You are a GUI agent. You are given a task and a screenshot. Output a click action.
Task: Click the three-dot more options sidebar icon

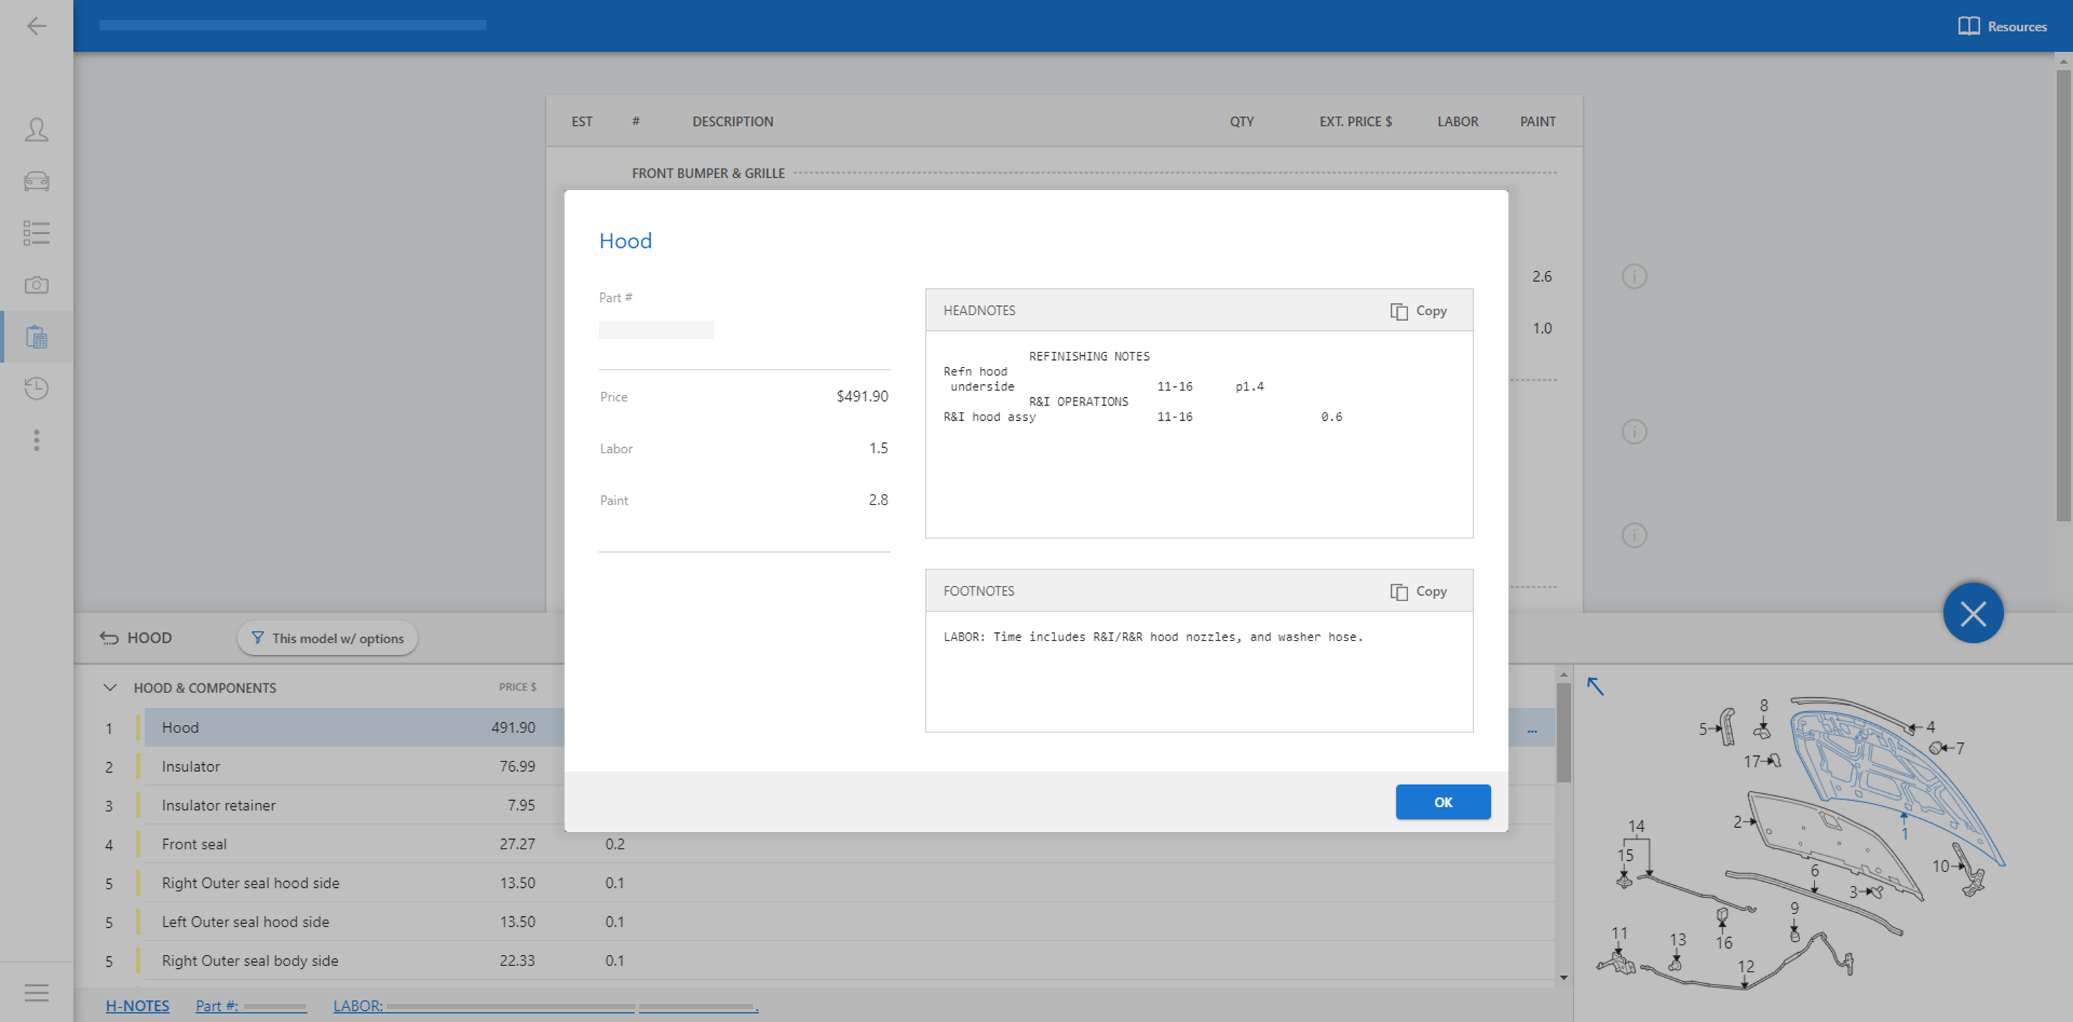point(36,440)
